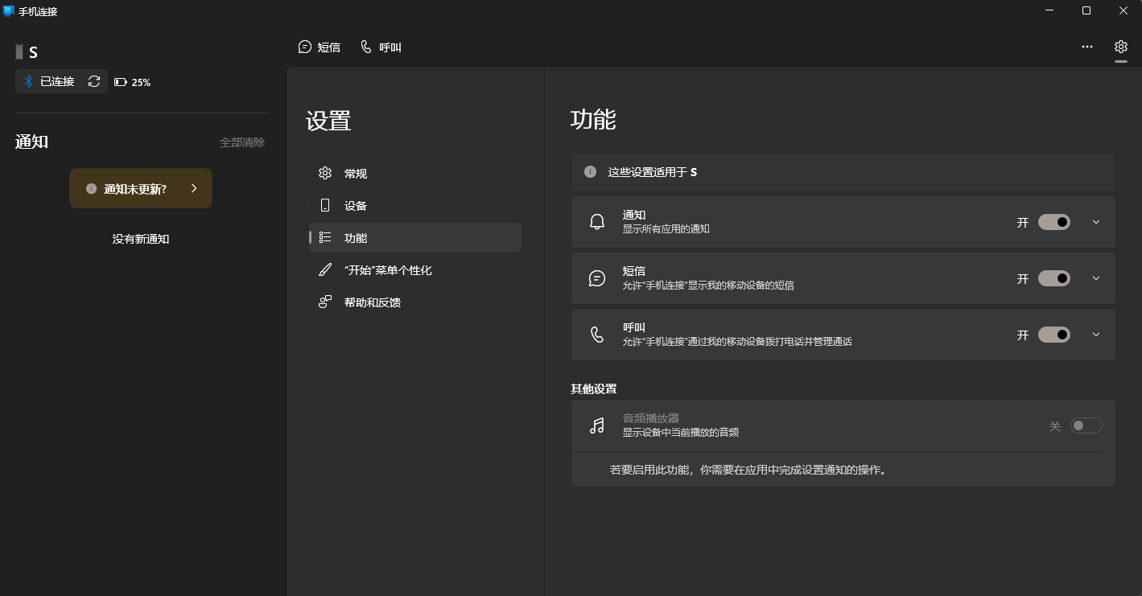Click the device name S at top left

coord(33,52)
